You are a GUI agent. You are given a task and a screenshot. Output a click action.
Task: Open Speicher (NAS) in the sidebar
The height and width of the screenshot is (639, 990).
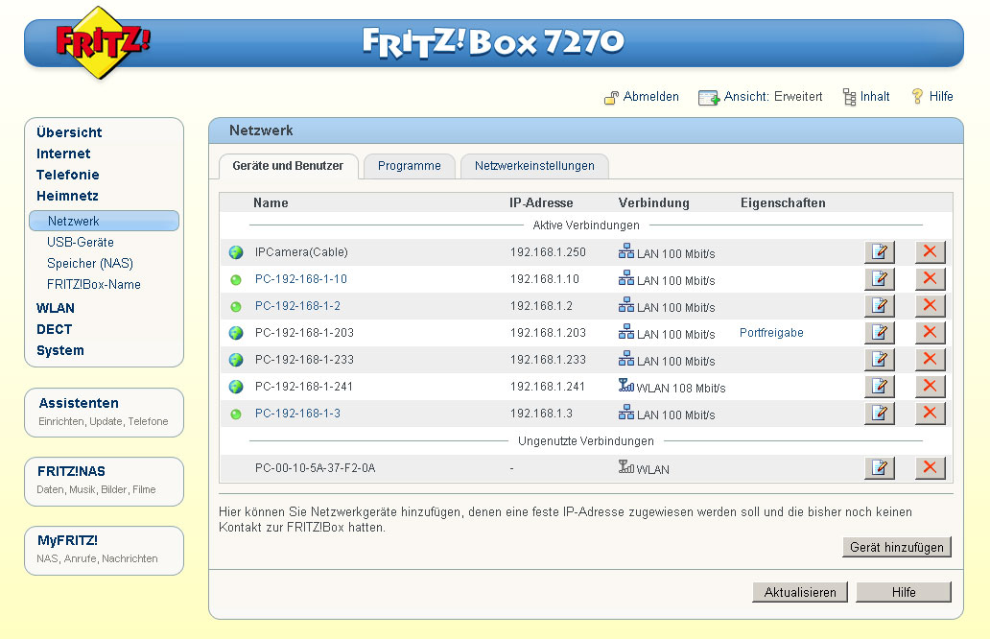point(89,263)
